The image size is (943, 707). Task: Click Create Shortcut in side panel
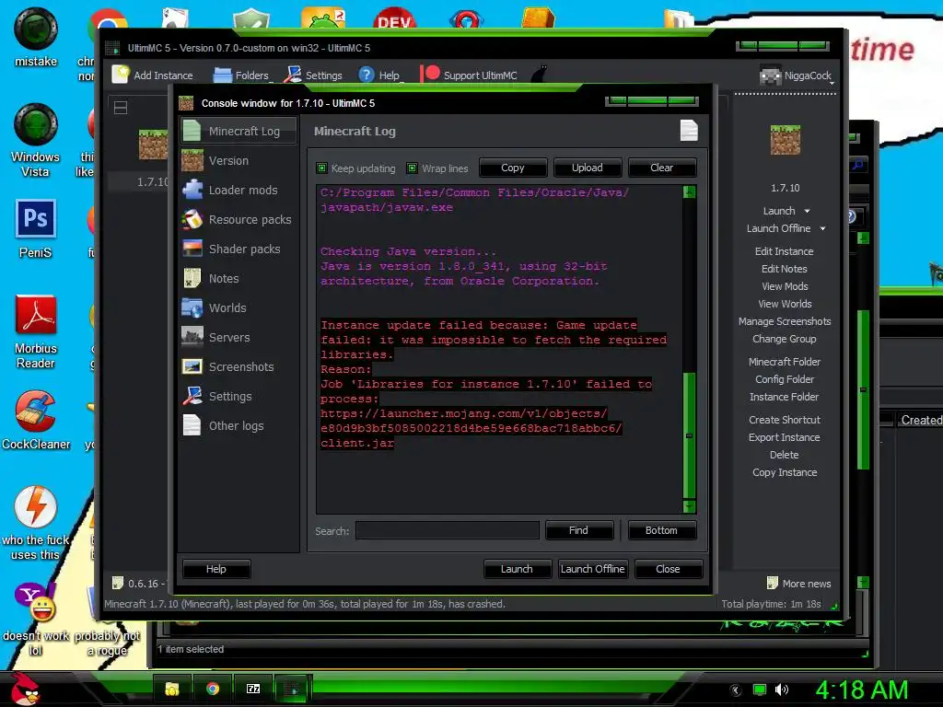[785, 420]
